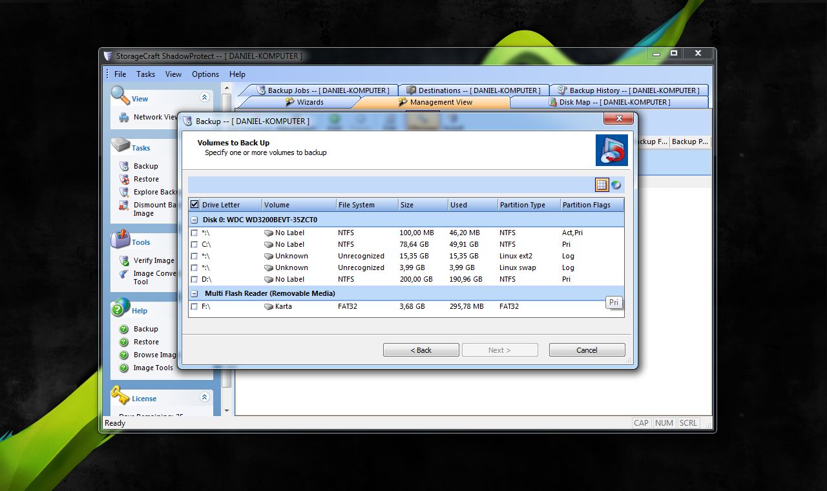The height and width of the screenshot is (491, 827).
Task: Check the F:\ Karta volume checkbox
Action: coord(194,306)
